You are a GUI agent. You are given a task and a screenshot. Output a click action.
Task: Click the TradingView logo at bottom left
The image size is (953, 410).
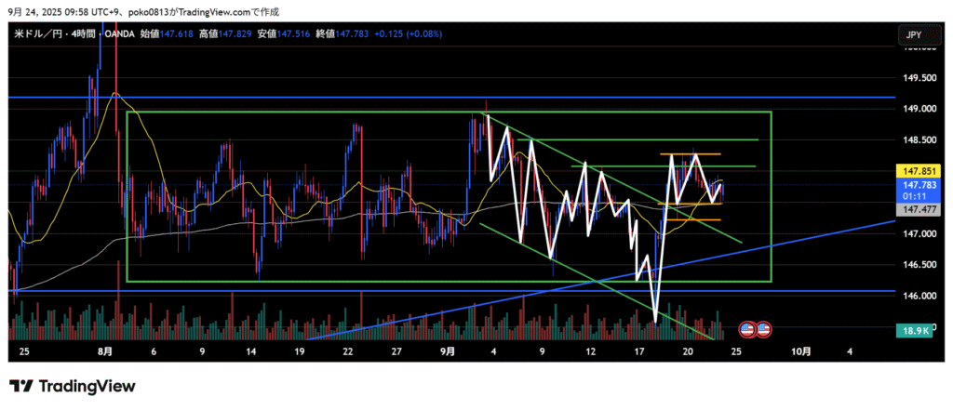[x=72, y=386]
